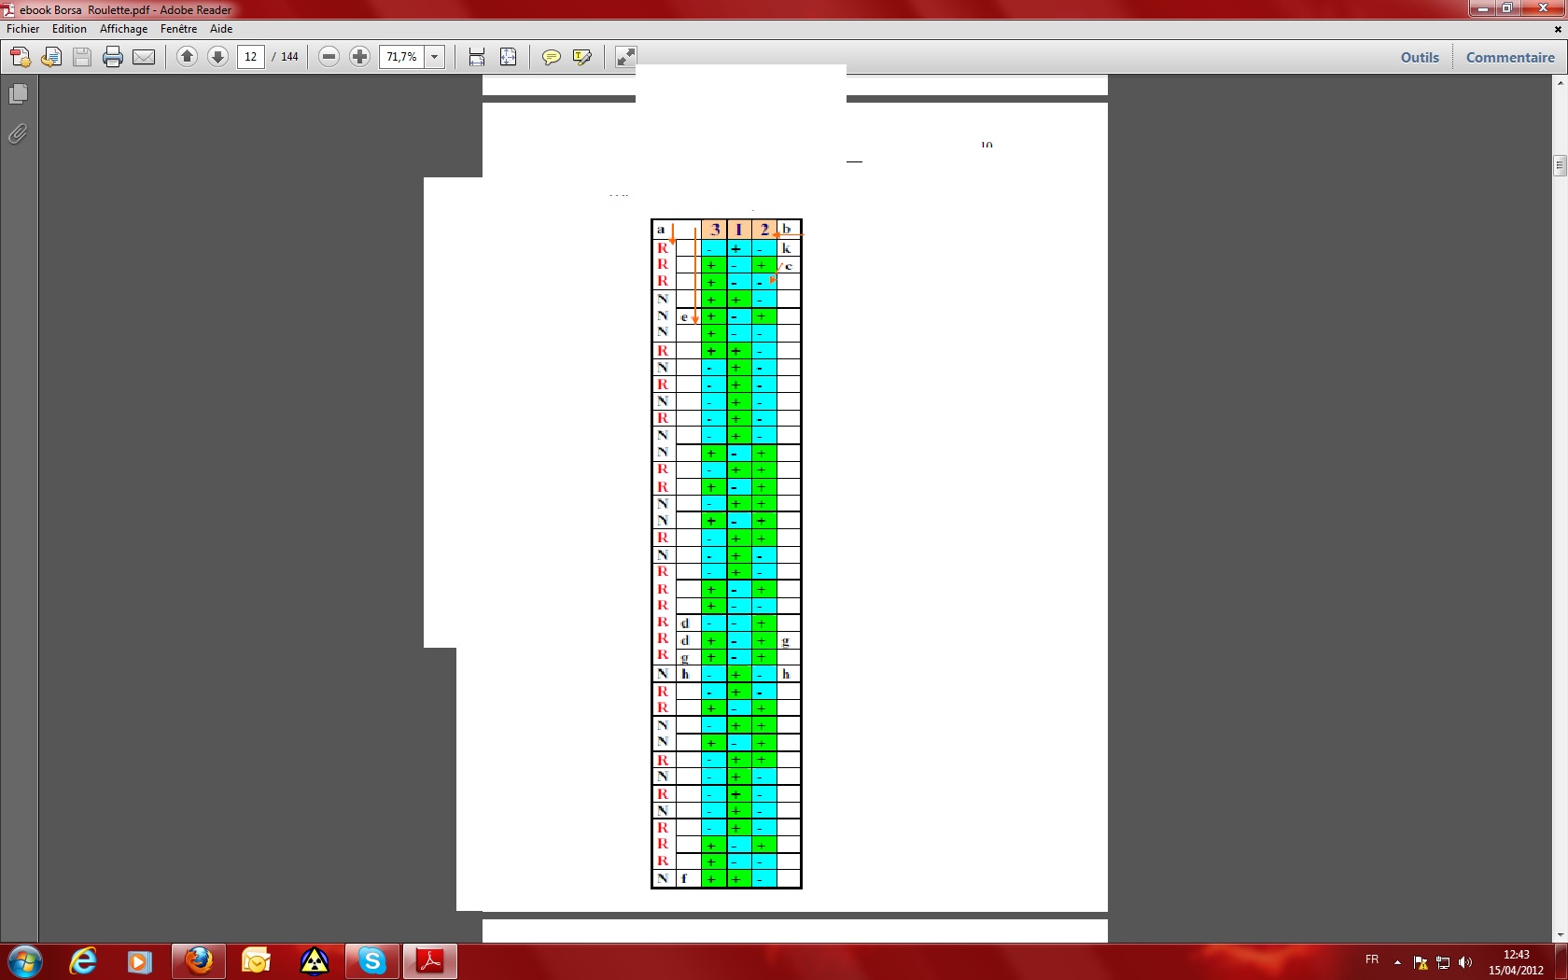Viewport: 1568px width, 980px height.
Task: Add a sticky note comment
Action: 552,57
